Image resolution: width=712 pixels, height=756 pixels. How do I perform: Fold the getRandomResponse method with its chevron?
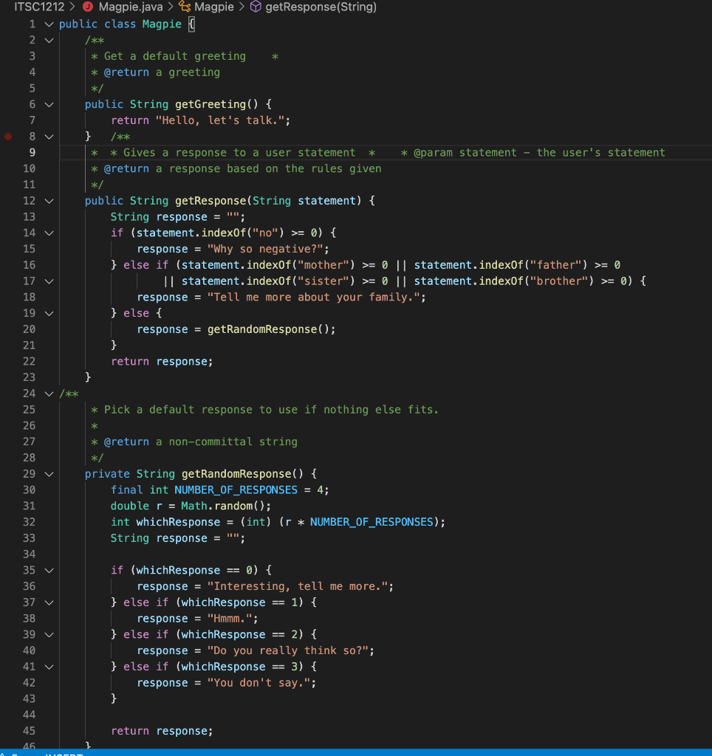coord(48,473)
